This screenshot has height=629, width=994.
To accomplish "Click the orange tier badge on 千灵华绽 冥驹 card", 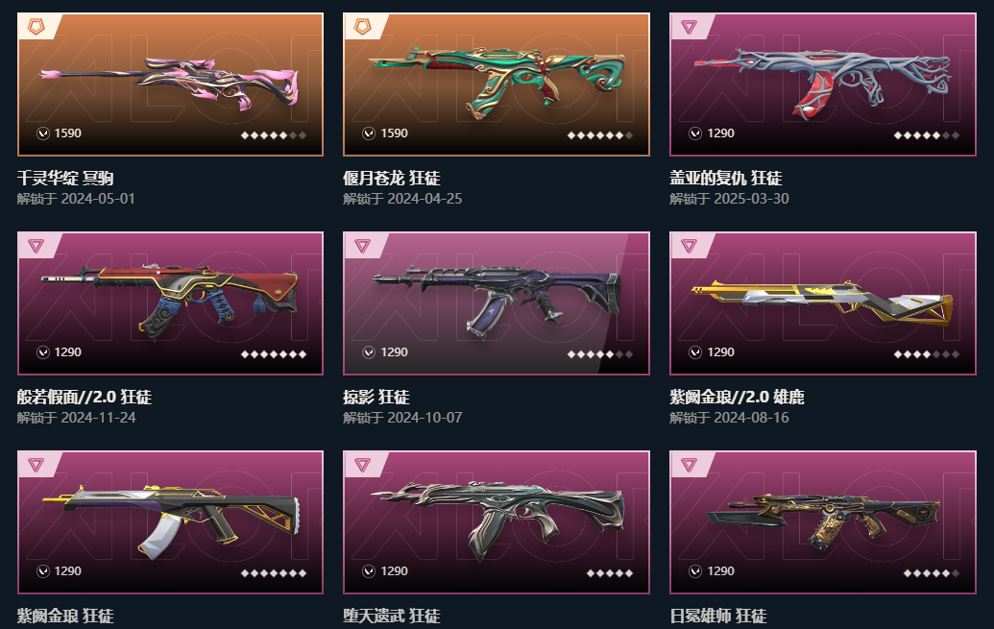I will [36, 27].
